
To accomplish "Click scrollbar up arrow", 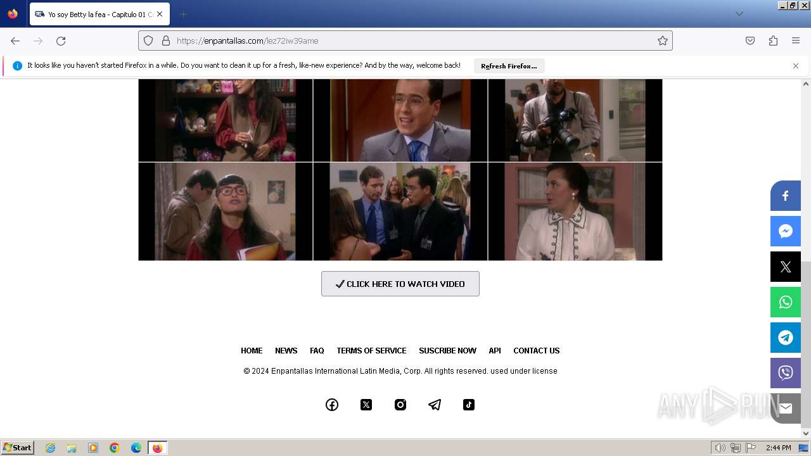I will pyautogui.click(x=806, y=84).
